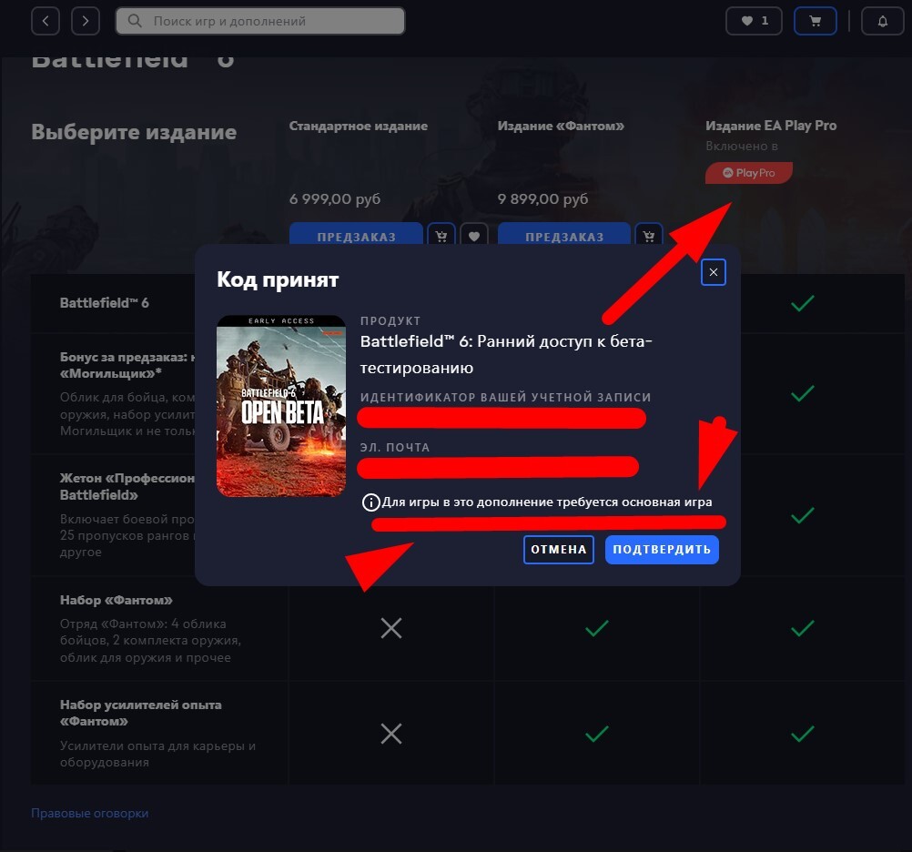Go forward with the right arrow button
Screen dimensions: 912x852
click(x=86, y=21)
